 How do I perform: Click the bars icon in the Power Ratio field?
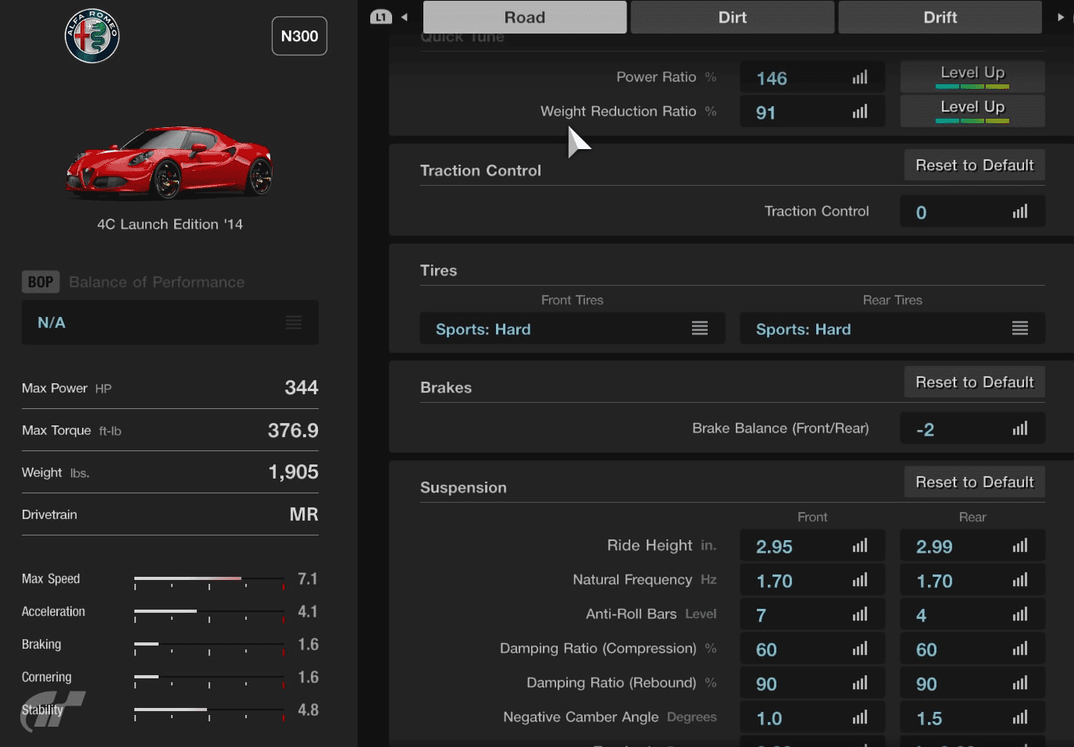(860, 77)
